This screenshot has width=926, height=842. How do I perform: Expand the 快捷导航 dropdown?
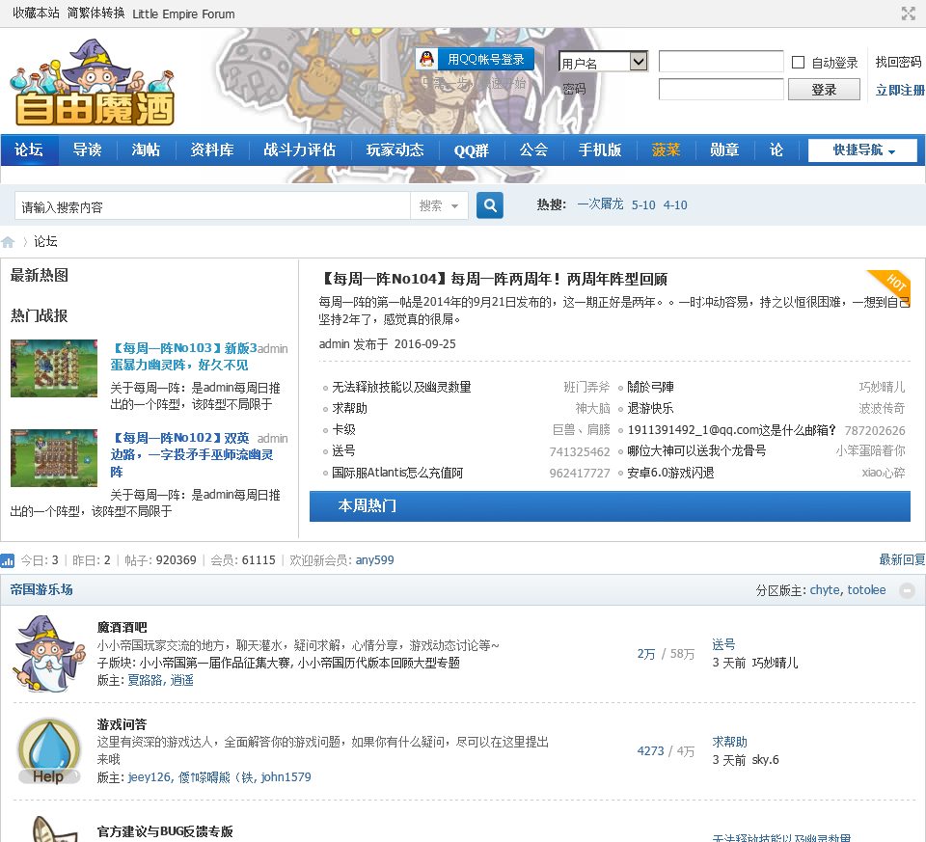tap(862, 149)
